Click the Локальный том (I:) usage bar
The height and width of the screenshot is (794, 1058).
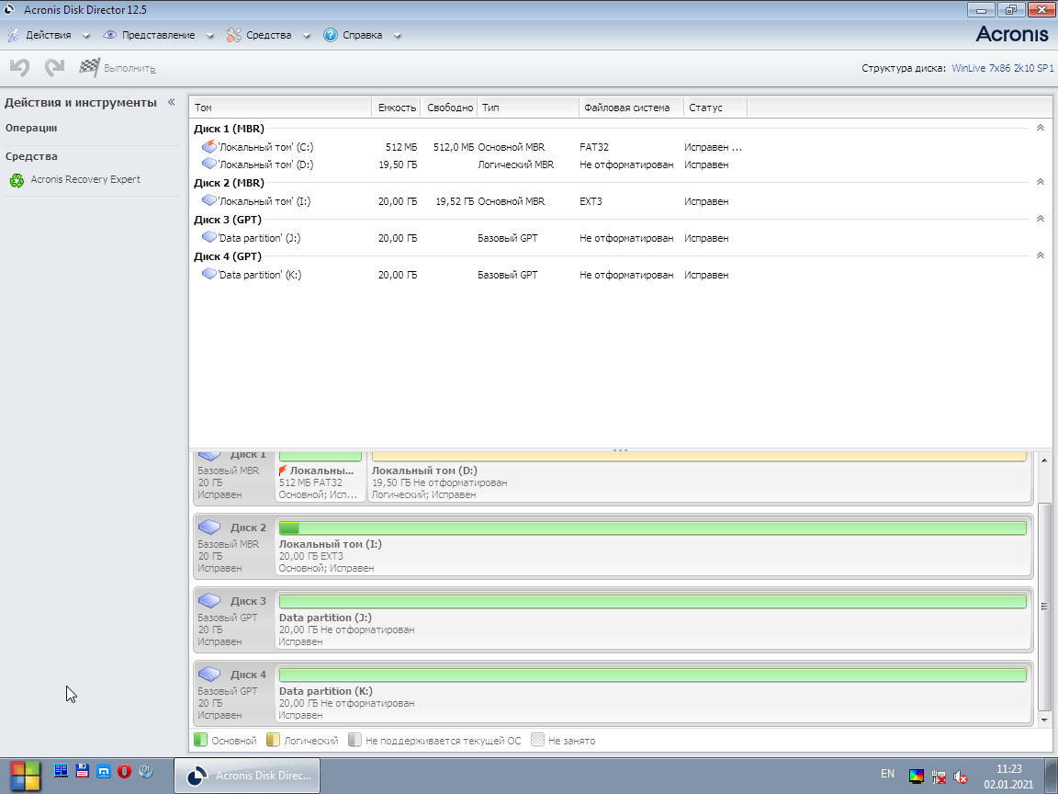point(652,528)
